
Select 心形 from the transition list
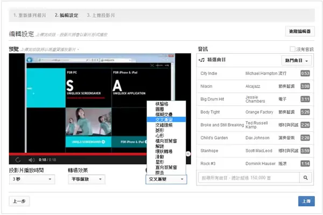click(160, 135)
